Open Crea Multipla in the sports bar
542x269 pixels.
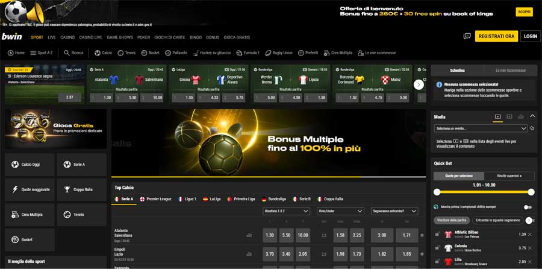click(338, 53)
